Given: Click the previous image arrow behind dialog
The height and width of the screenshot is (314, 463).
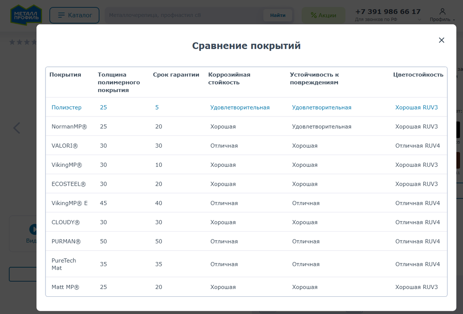Looking at the screenshot, I should click(x=17, y=128).
